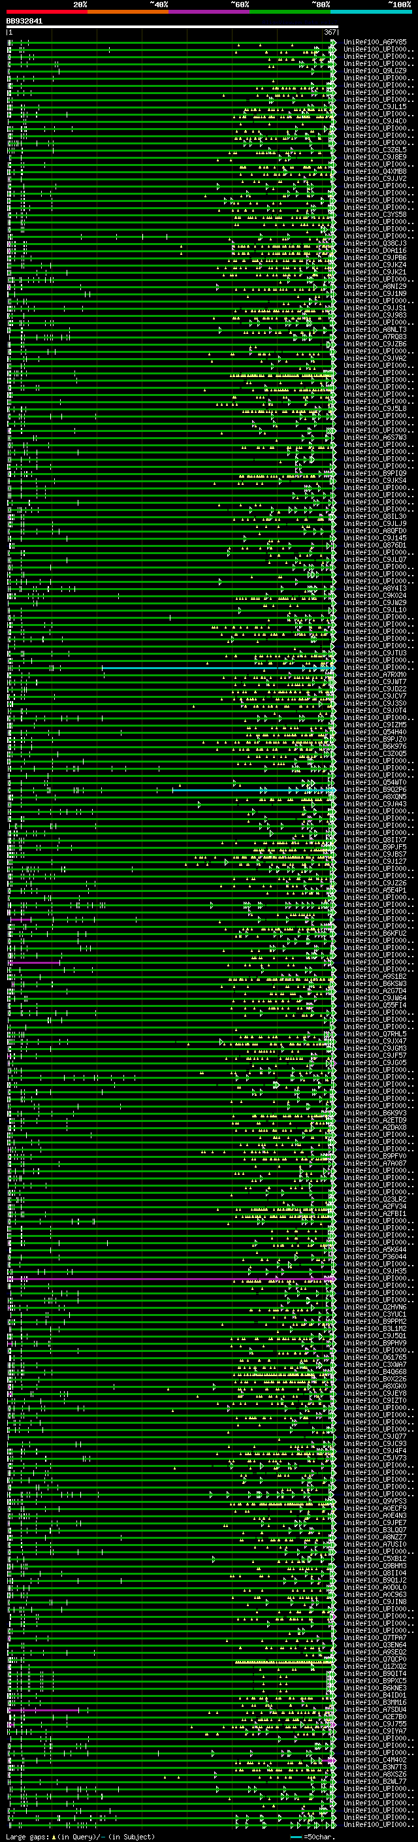Click hit label UniRef100_C9J145

(x=375, y=538)
